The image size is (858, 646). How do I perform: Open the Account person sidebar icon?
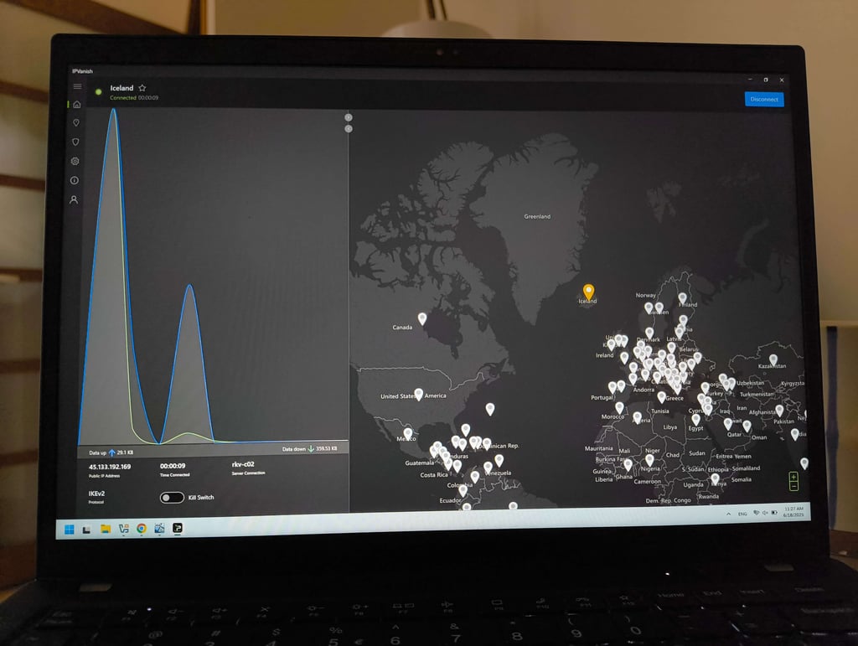pyautogui.click(x=74, y=199)
